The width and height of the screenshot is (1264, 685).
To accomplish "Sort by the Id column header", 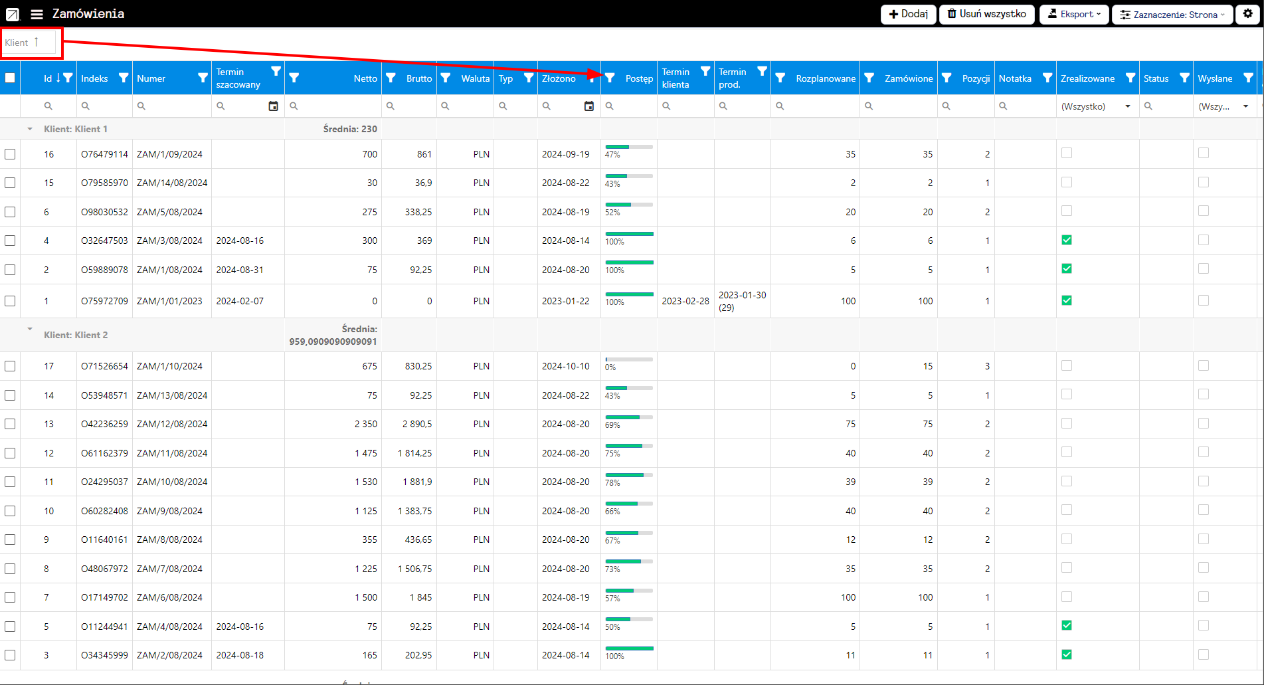I will pos(48,78).
